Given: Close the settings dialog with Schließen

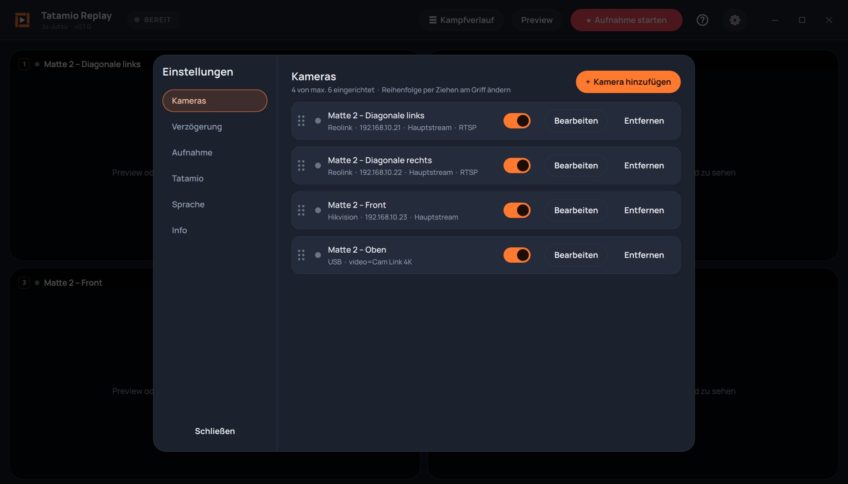Looking at the screenshot, I should click(215, 431).
